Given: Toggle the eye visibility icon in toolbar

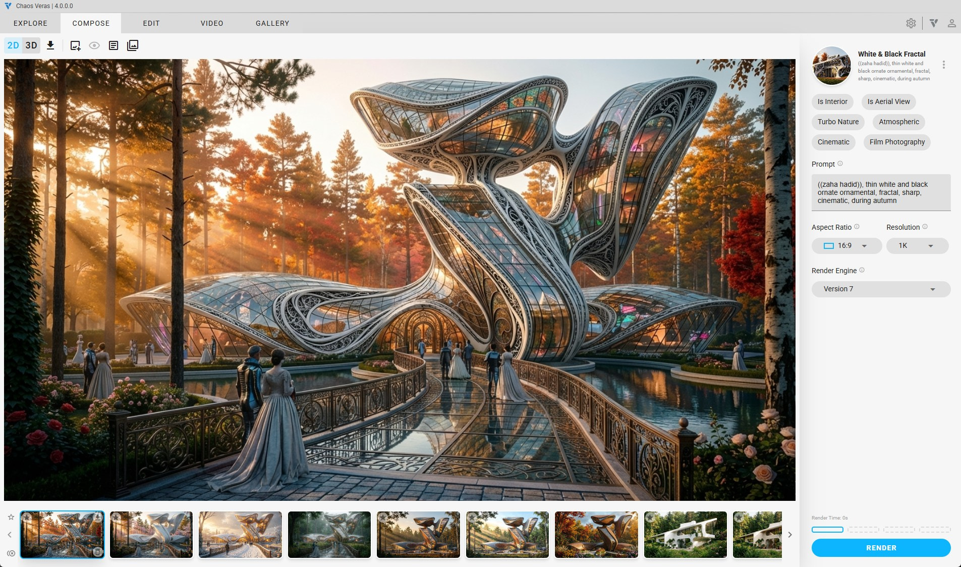Looking at the screenshot, I should (x=94, y=45).
